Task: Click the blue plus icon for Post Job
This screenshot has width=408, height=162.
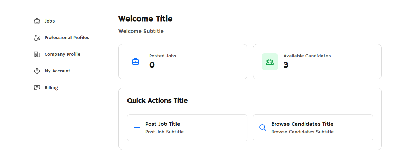Action: [x=137, y=128]
